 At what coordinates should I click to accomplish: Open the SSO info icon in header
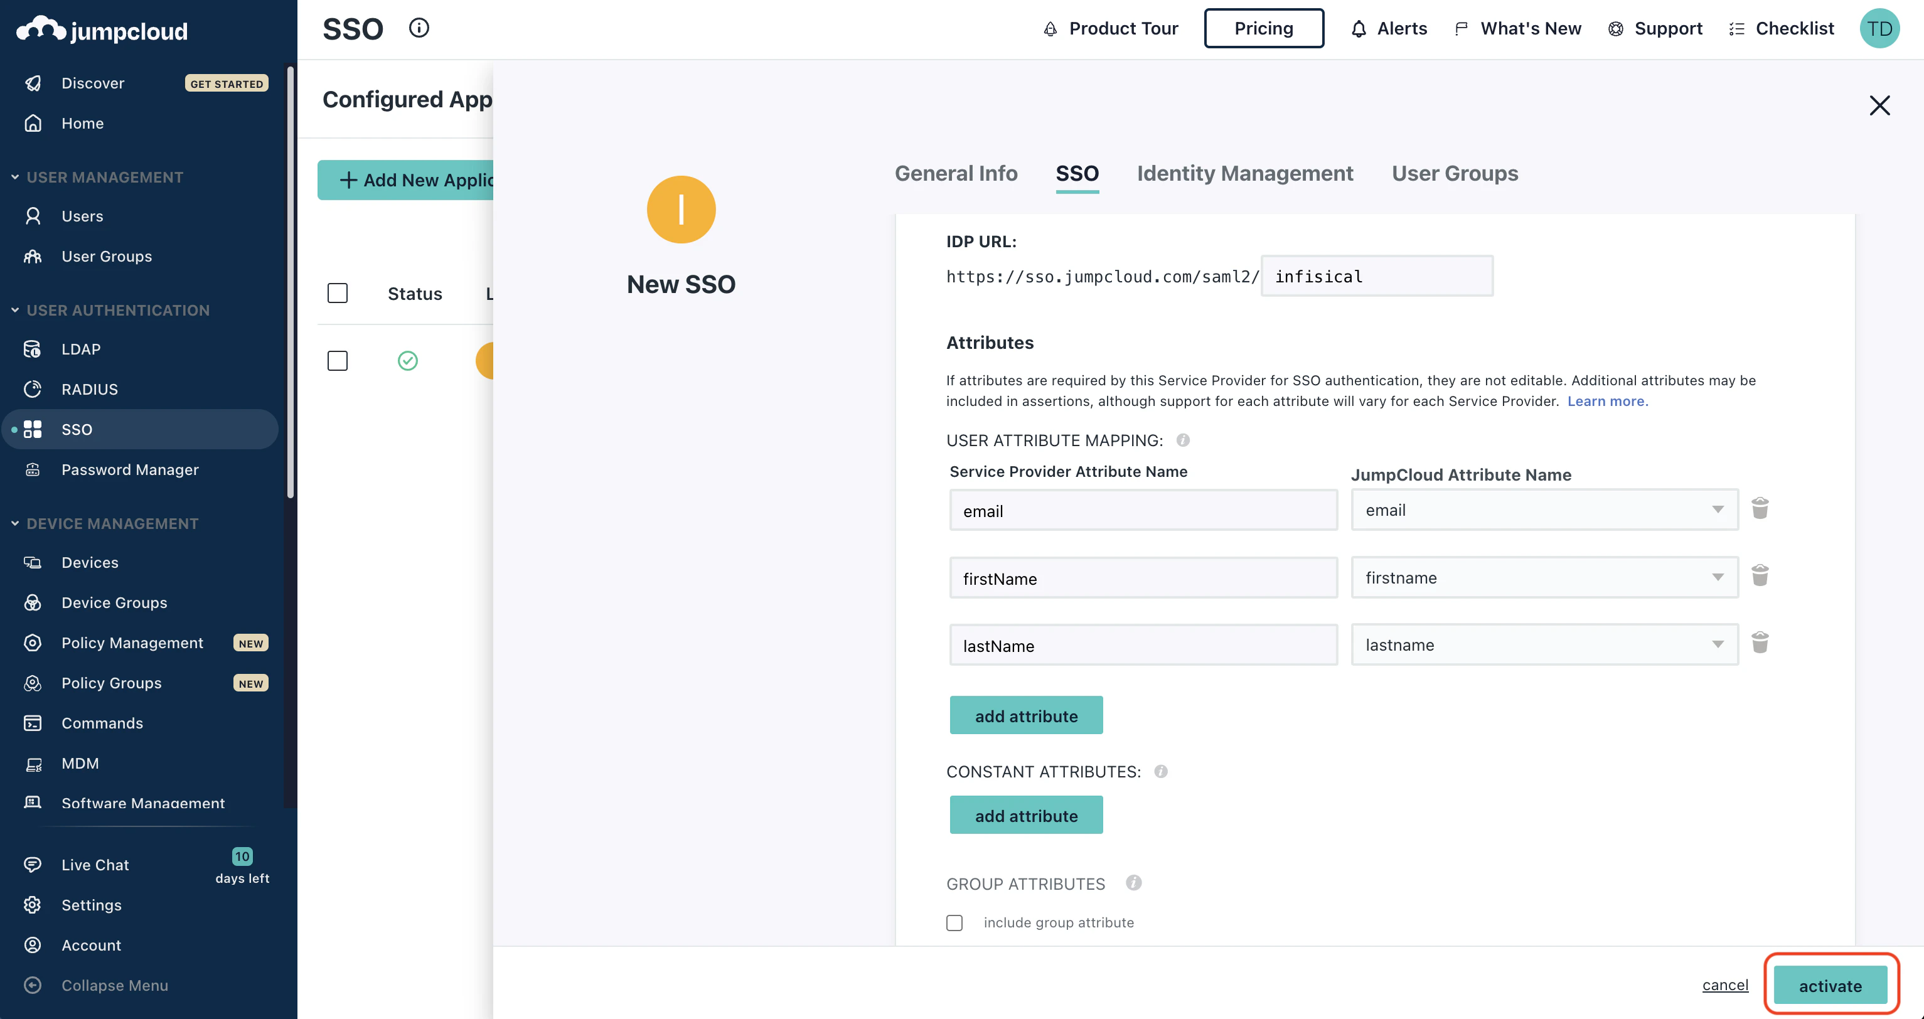click(x=419, y=28)
